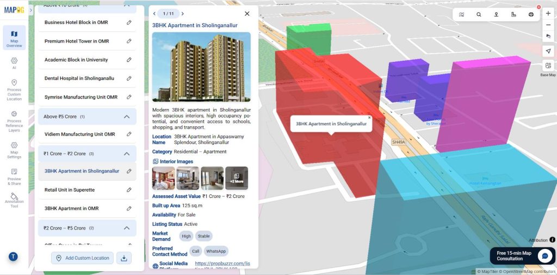557x275 pixels.
Task: Collapse the ₹1 Crore – ₹2 Crore group
Action: point(126,154)
